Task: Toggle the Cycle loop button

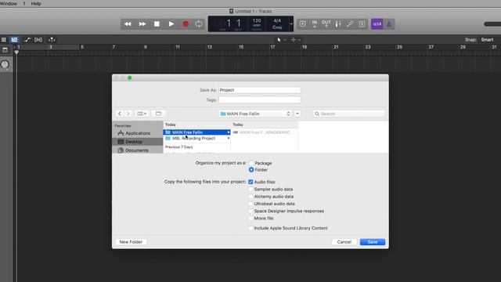Action: pyautogui.click(x=199, y=24)
